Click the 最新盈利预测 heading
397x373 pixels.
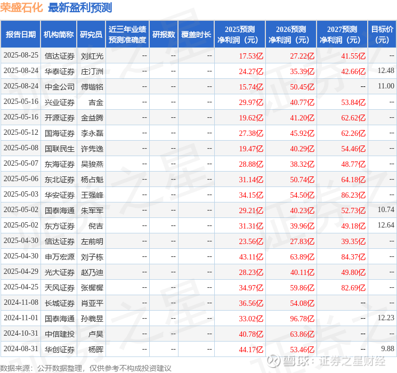(x=80, y=7)
